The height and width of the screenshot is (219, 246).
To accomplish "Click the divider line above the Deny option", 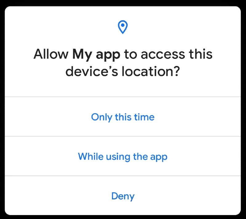I will 123,176.
